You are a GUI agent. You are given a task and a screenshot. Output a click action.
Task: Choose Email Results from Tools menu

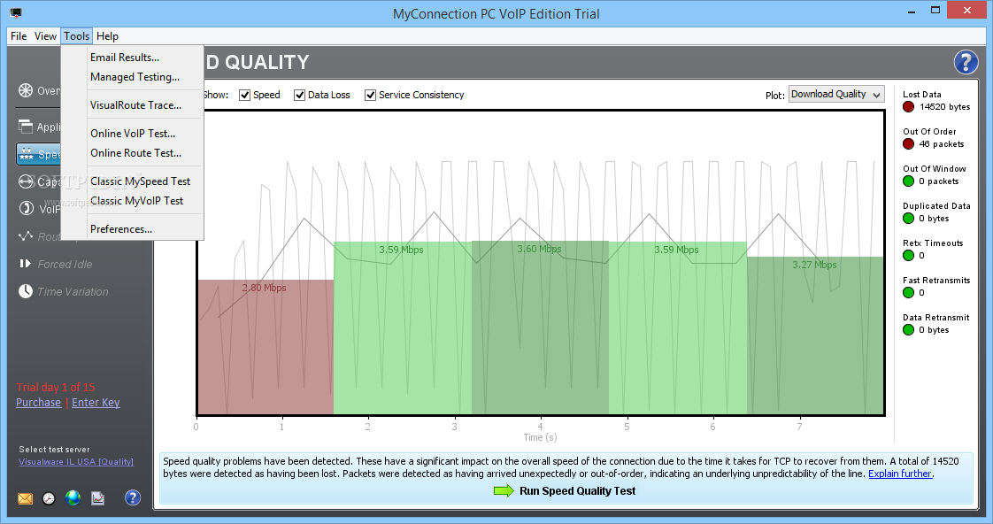133,57
